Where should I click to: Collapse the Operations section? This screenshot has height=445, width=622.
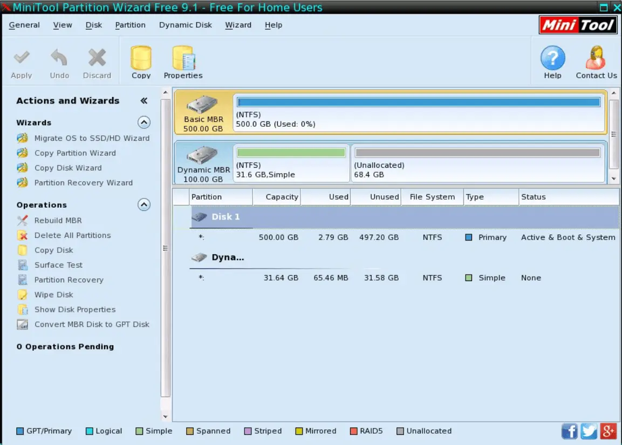pyautogui.click(x=144, y=205)
